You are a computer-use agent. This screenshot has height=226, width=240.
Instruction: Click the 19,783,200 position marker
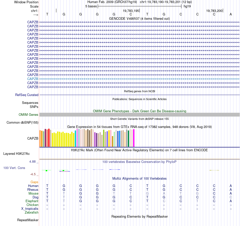214,11
